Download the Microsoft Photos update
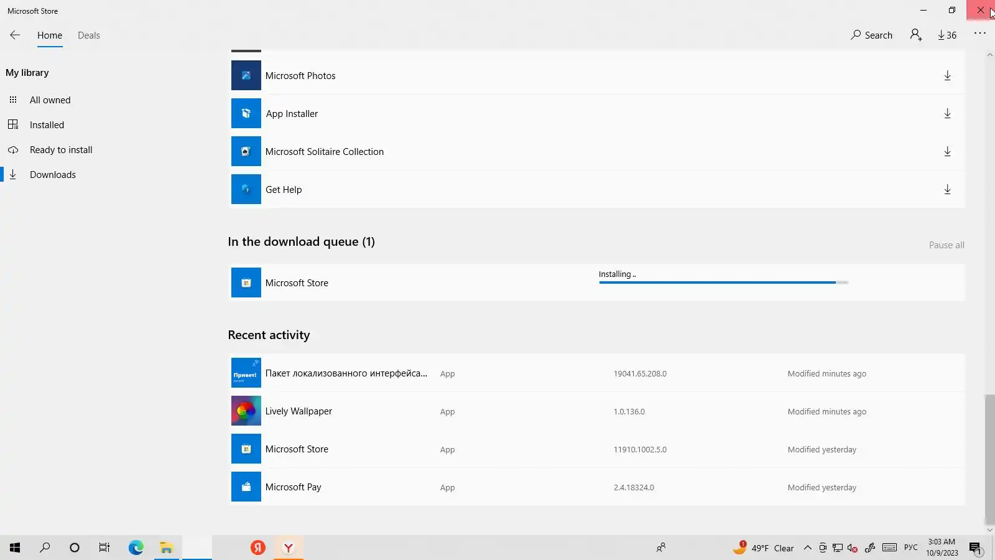The image size is (995, 560). tap(947, 75)
